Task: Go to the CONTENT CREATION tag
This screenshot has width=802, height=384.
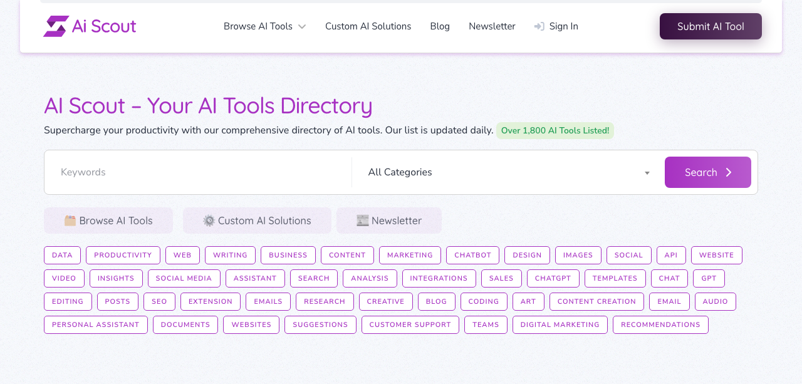Action: coord(596,301)
